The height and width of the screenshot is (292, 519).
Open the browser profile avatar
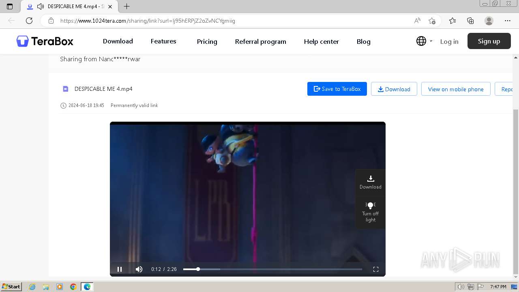pyautogui.click(x=489, y=21)
